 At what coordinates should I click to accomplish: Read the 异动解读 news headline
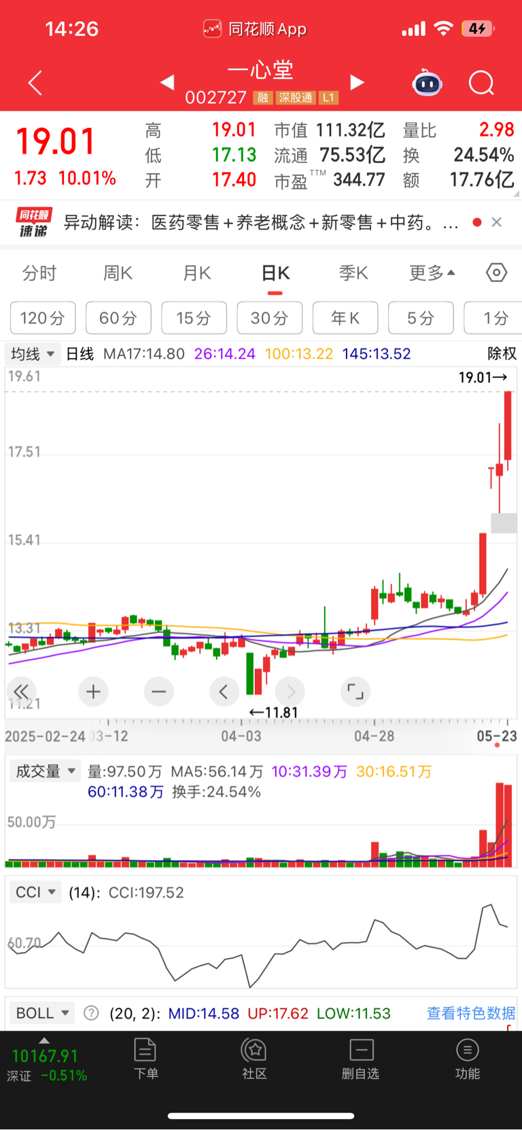point(260,222)
